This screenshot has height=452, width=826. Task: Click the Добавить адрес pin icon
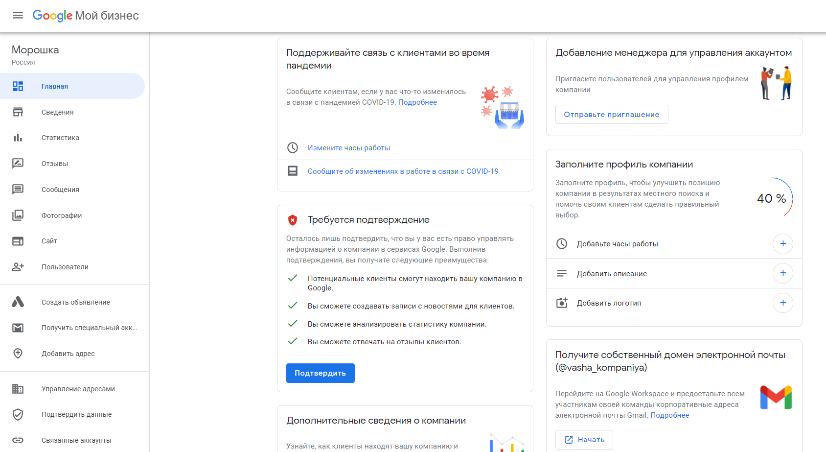point(18,354)
